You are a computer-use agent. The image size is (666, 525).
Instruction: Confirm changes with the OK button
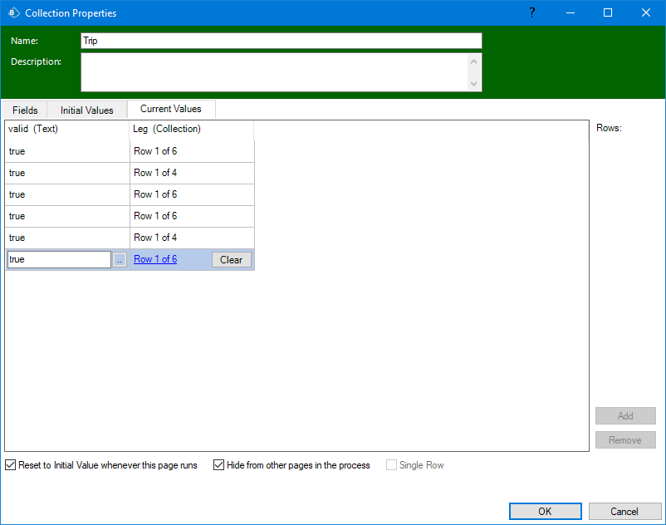coord(545,512)
